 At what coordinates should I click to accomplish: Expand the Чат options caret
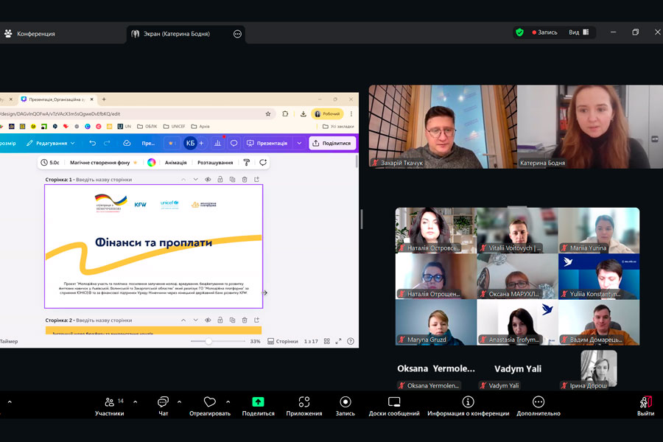tap(179, 401)
